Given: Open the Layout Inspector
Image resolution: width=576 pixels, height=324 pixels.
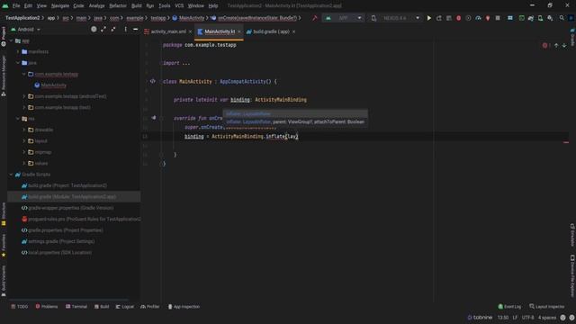Looking at the screenshot, I should (x=547, y=306).
